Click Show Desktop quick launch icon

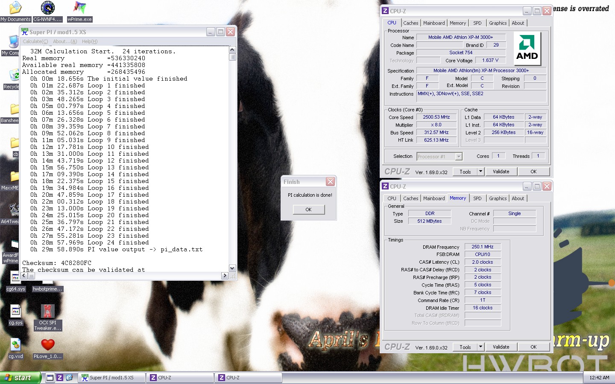click(50, 378)
